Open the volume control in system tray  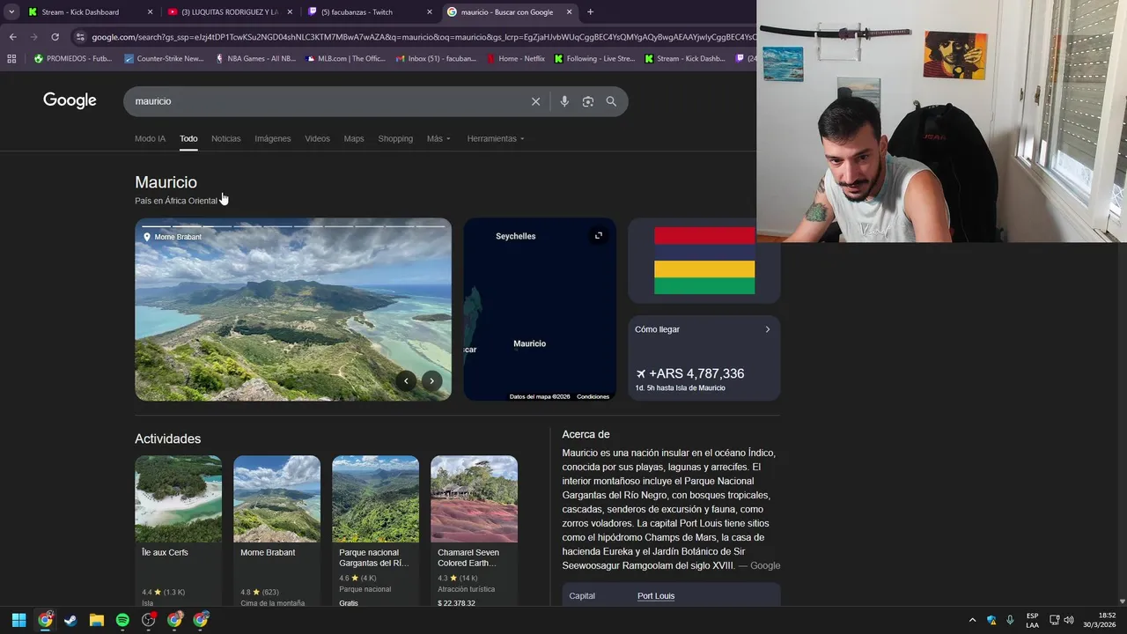(x=1069, y=620)
